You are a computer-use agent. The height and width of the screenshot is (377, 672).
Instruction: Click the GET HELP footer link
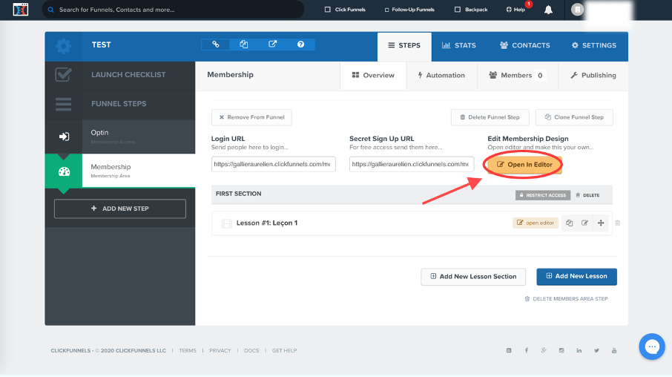click(284, 351)
